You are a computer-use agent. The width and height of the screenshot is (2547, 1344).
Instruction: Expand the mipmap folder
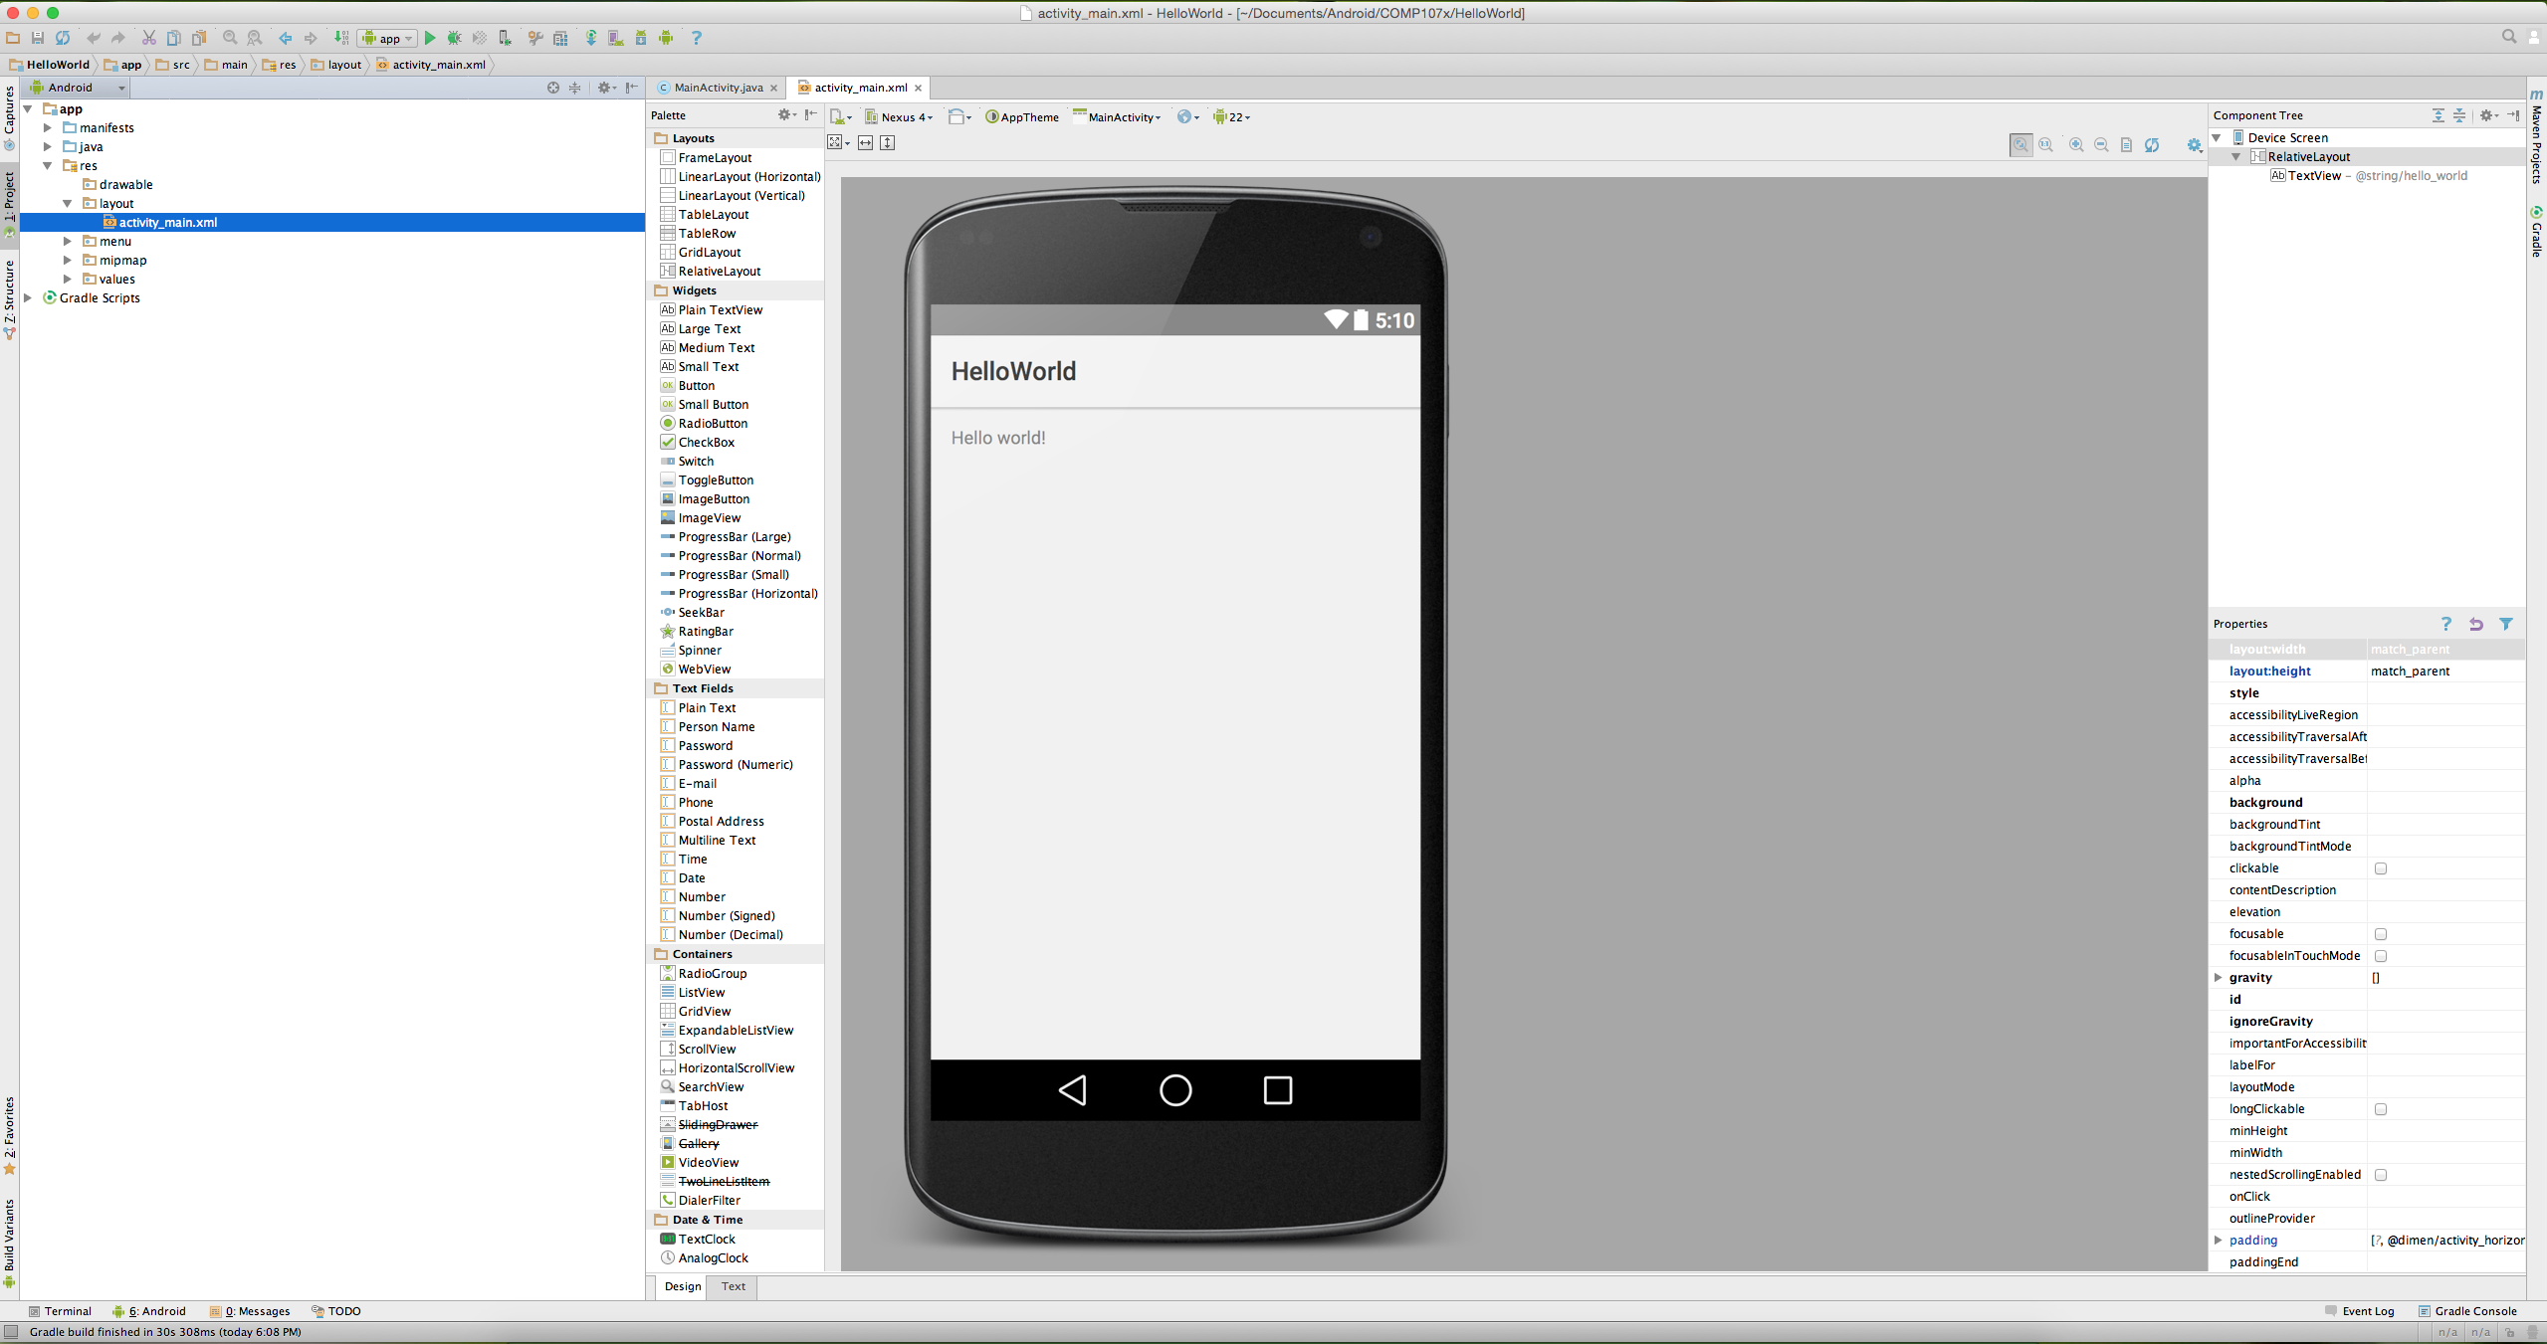coord(68,260)
